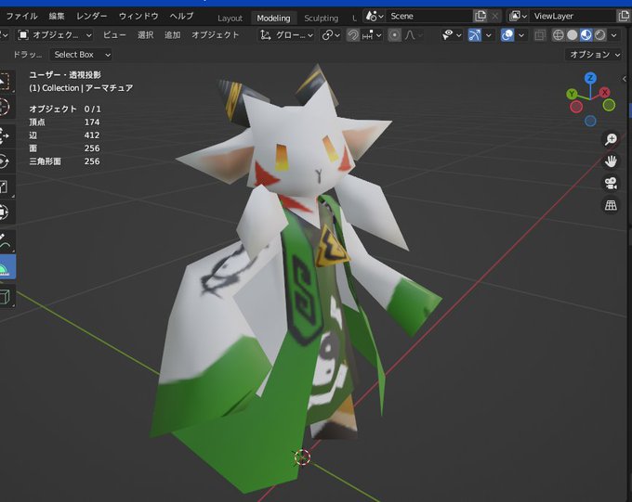Open the ヘルプ menu

pyautogui.click(x=181, y=16)
